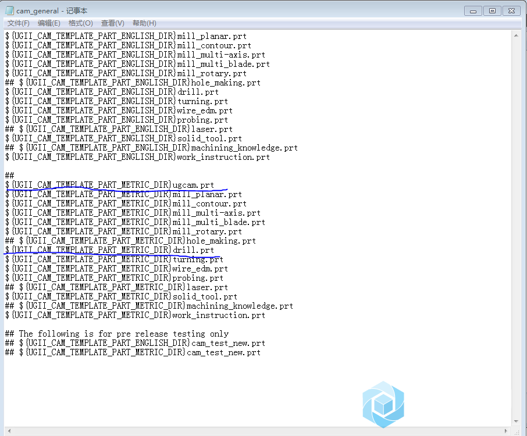Open the 编辑(E) menu
Screen dimensions: 527x436
[x=49, y=23]
